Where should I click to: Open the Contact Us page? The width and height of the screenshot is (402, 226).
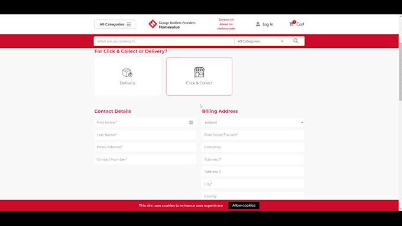(226, 19)
